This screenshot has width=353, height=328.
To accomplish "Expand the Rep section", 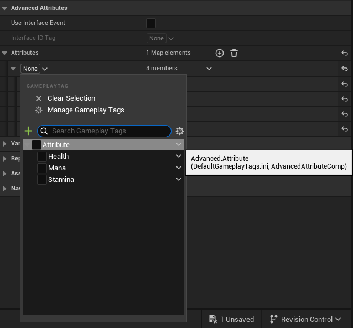I will 4,159.
